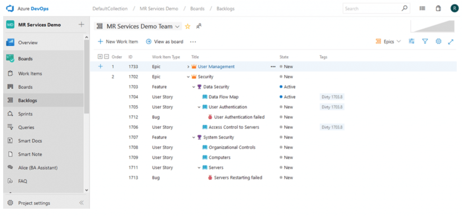Click the ID column header
The image size is (462, 216).
coord(130,57)
